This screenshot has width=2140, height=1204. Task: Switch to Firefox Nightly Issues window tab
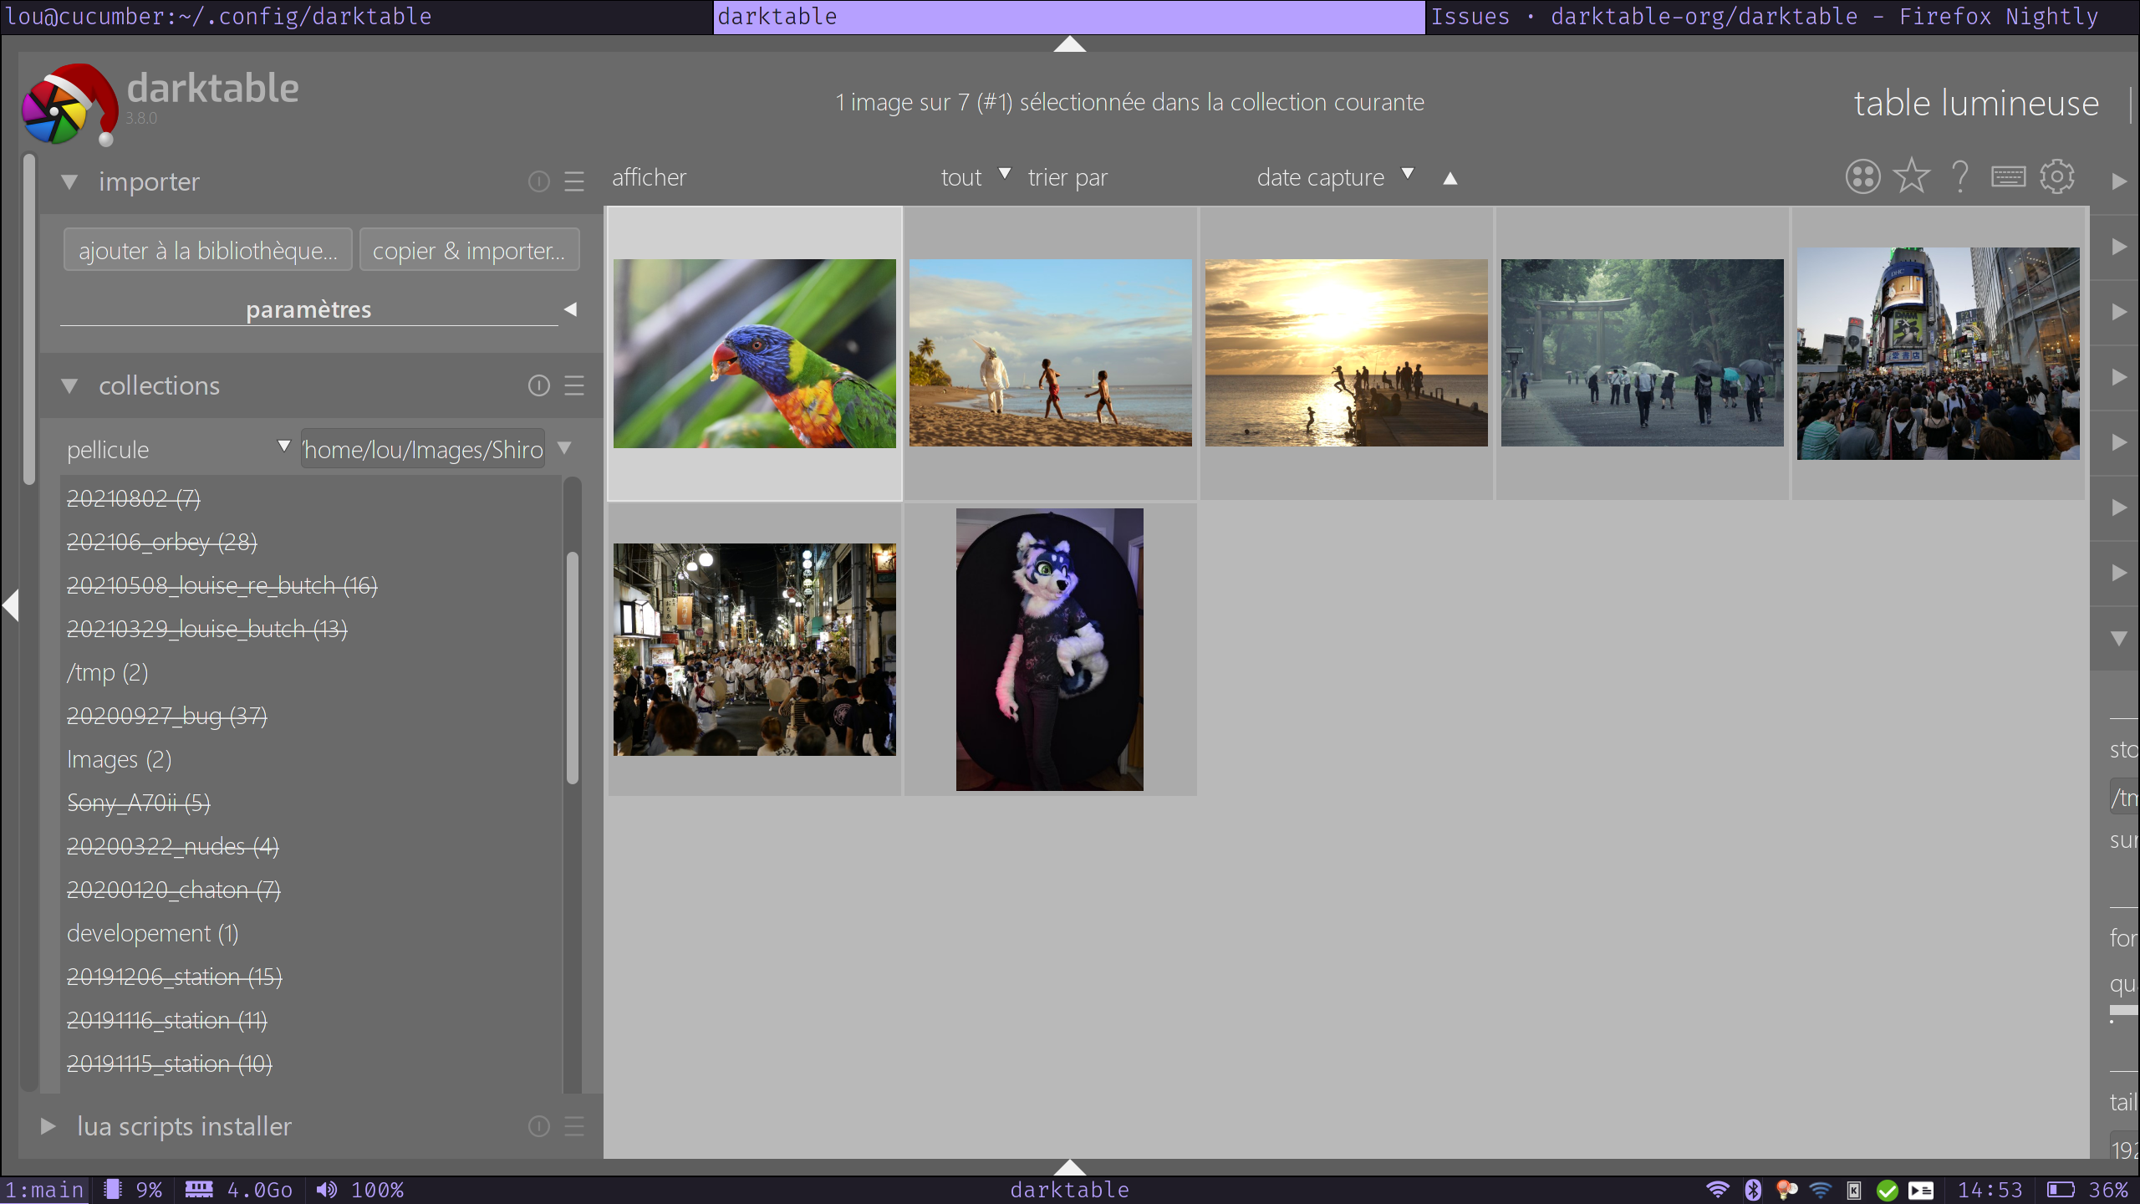(1781, 17)
